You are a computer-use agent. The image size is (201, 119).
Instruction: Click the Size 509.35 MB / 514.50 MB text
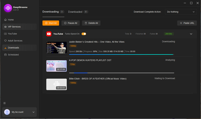111,51
